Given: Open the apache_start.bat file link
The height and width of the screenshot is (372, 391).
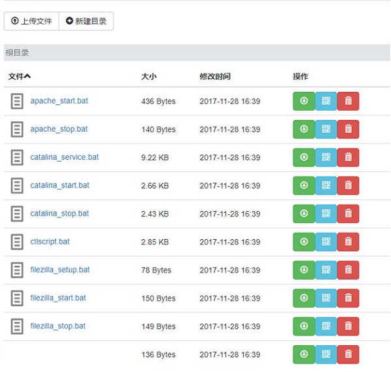Looking at the screenshot, I should click(59, 101).
